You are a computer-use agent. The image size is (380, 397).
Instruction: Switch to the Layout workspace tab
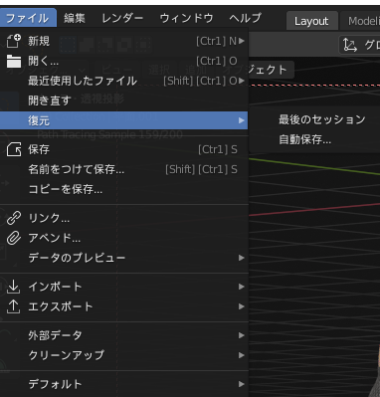pyautogui.click(x=311, y=21)
